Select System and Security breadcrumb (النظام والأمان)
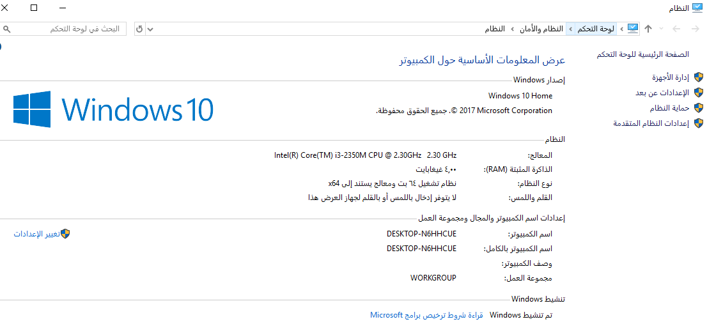 541,29
